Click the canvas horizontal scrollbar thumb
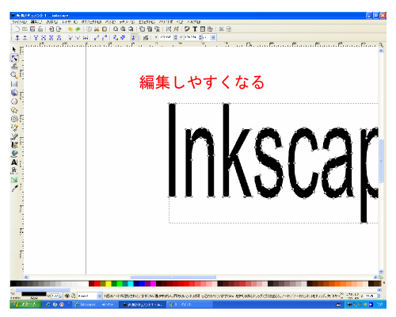 173,277
